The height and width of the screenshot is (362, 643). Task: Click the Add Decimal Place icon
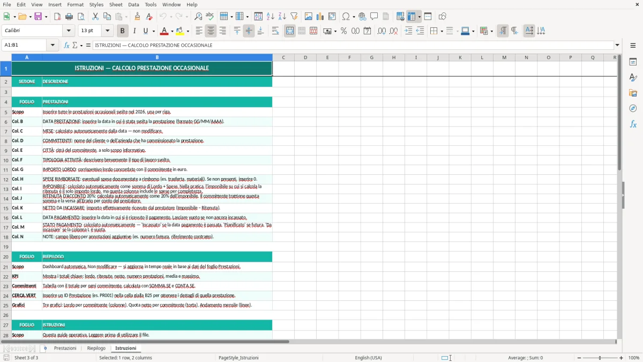(x=382, y=31)
